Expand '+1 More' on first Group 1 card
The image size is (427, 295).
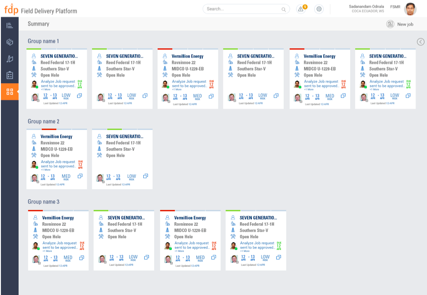pyautogui.click(x=45, y=90)
